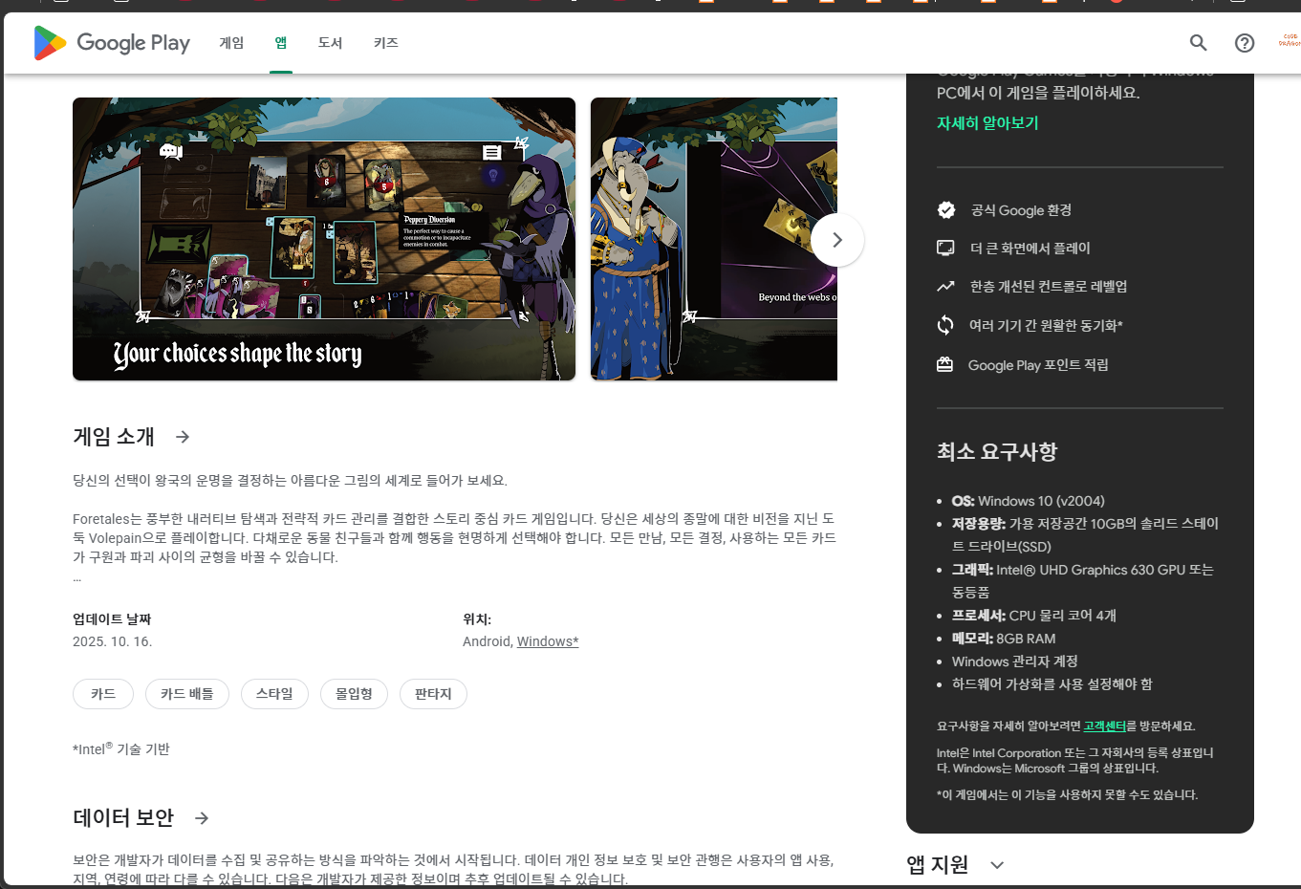The width and height of the screenshot is (1301, 889).
Task: Open 데이터 보안 details arrow
Action: [x=202, y=818]
